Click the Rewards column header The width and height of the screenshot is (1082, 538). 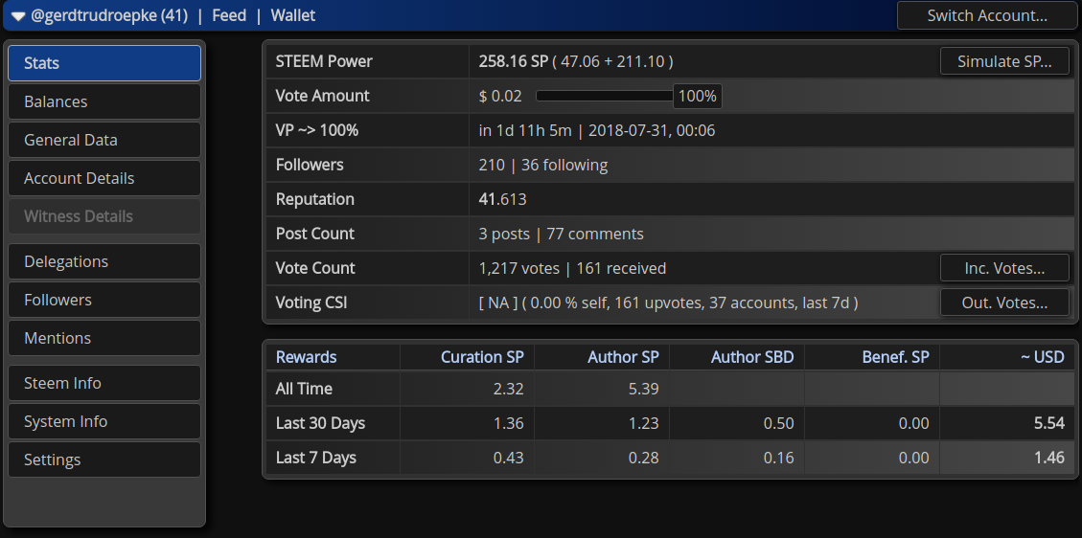point(307,357)
